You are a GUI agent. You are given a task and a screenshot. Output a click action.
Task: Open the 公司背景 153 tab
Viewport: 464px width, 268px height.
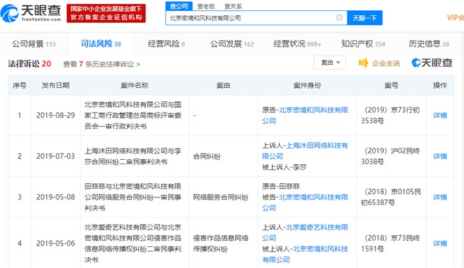pyautogui.click(x=34, y=44)
